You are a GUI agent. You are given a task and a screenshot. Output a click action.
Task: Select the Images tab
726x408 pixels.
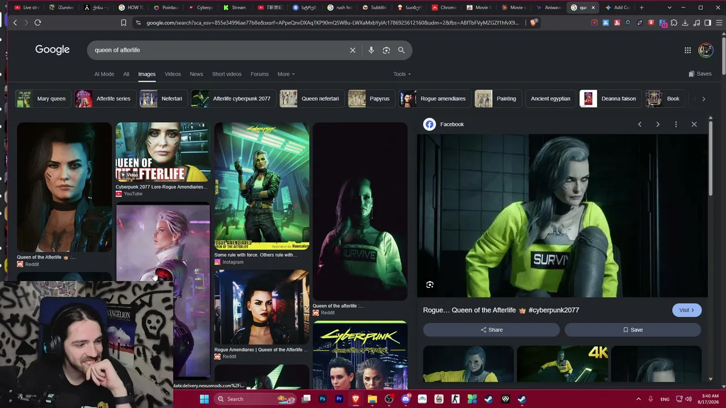(146, 74)
